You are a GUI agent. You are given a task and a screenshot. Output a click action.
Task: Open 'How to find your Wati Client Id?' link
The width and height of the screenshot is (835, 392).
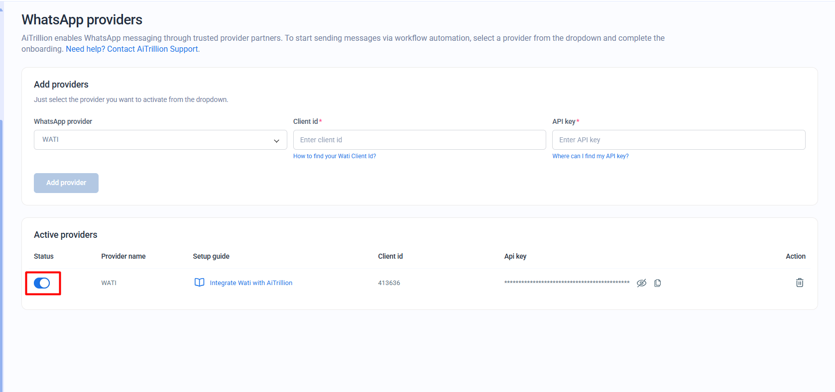[335, 156]
